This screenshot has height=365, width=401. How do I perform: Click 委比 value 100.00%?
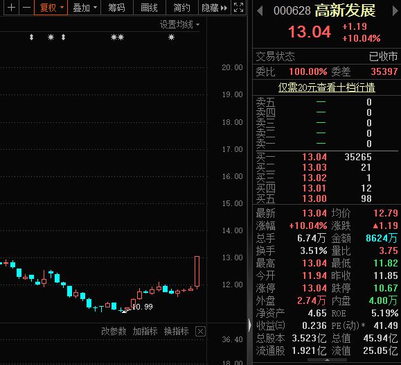point(308,71)
